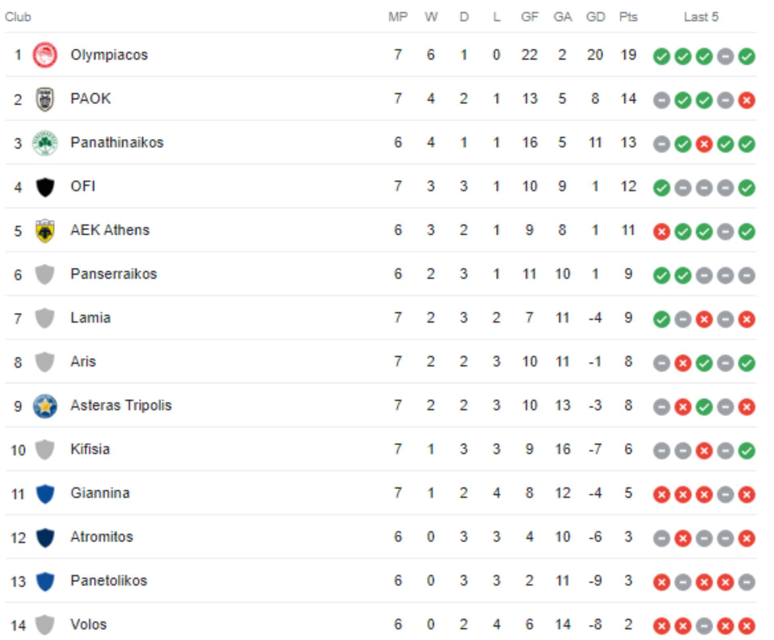Open the Volos team name link
Viewport: 774px width, 640px height.
tap(88, 625)
